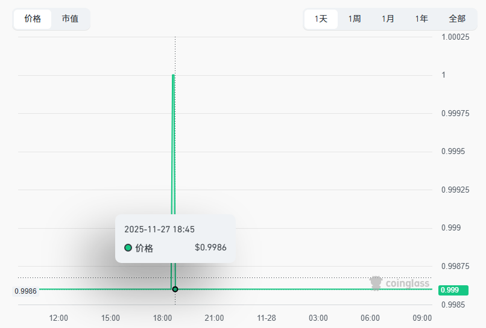Click the coinglass watermark text
486x328 pixels.
pyautogui.click(x=408, y=283)
